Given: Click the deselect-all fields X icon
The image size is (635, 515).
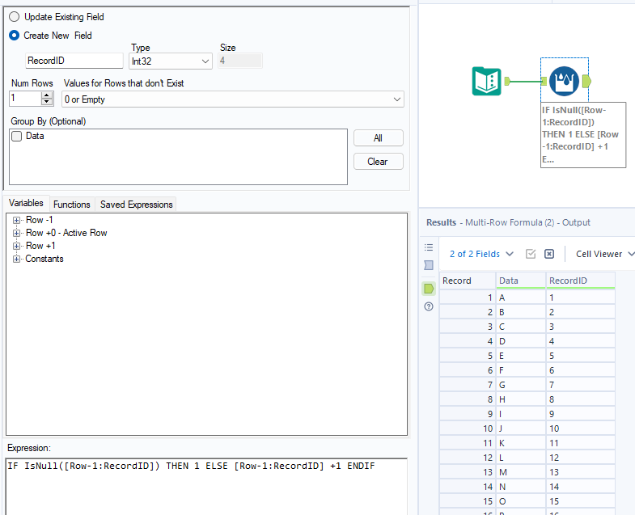Looking at the screenshot, I should [x=549, y=254].
